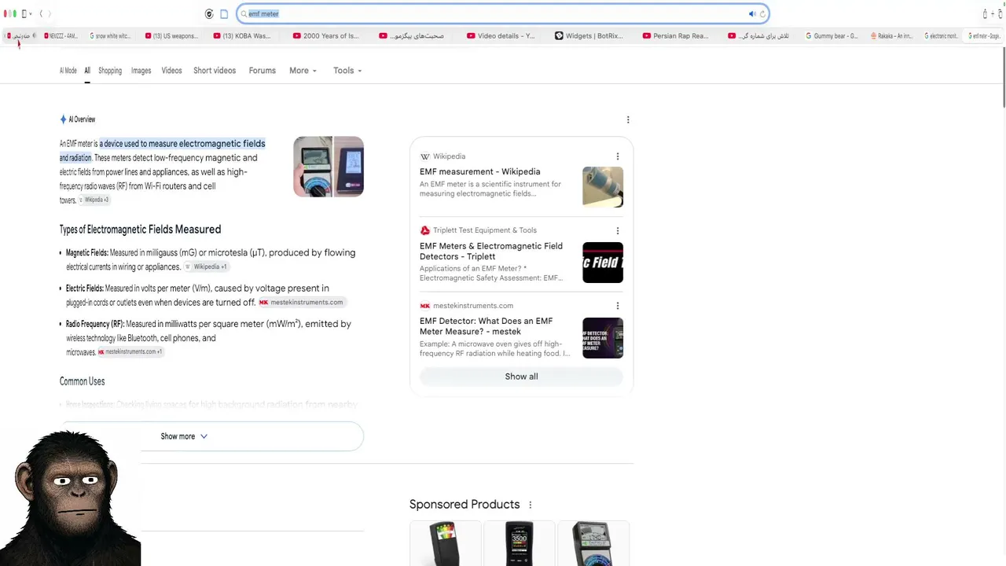The height and width of the screenshot is (566, 1006).
Task: Expand the AI Overview with Show more
Action: coord(212,436)
